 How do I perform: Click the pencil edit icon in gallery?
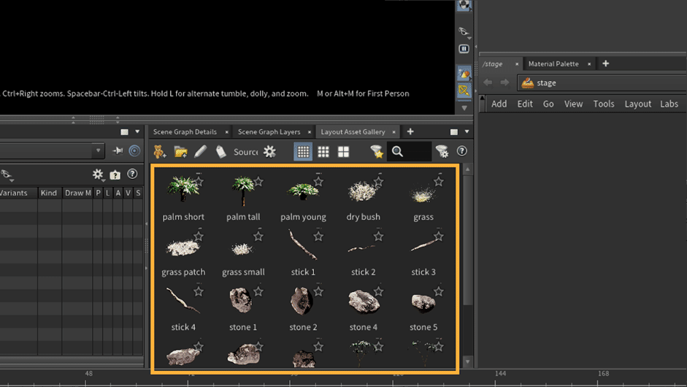tap(200, 152)
